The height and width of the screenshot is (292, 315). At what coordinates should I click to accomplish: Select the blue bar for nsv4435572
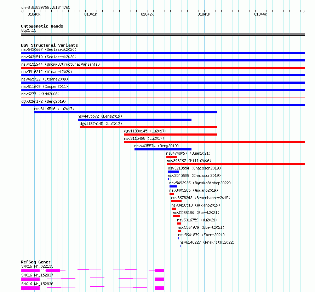134,120
